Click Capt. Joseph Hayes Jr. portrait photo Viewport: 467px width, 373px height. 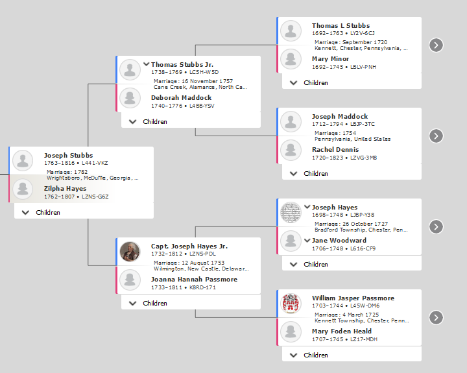click(130, 251)
